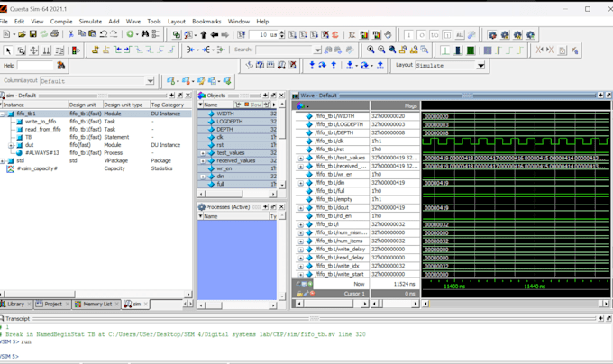Switch to the Project tab

[x=53, y=304]
